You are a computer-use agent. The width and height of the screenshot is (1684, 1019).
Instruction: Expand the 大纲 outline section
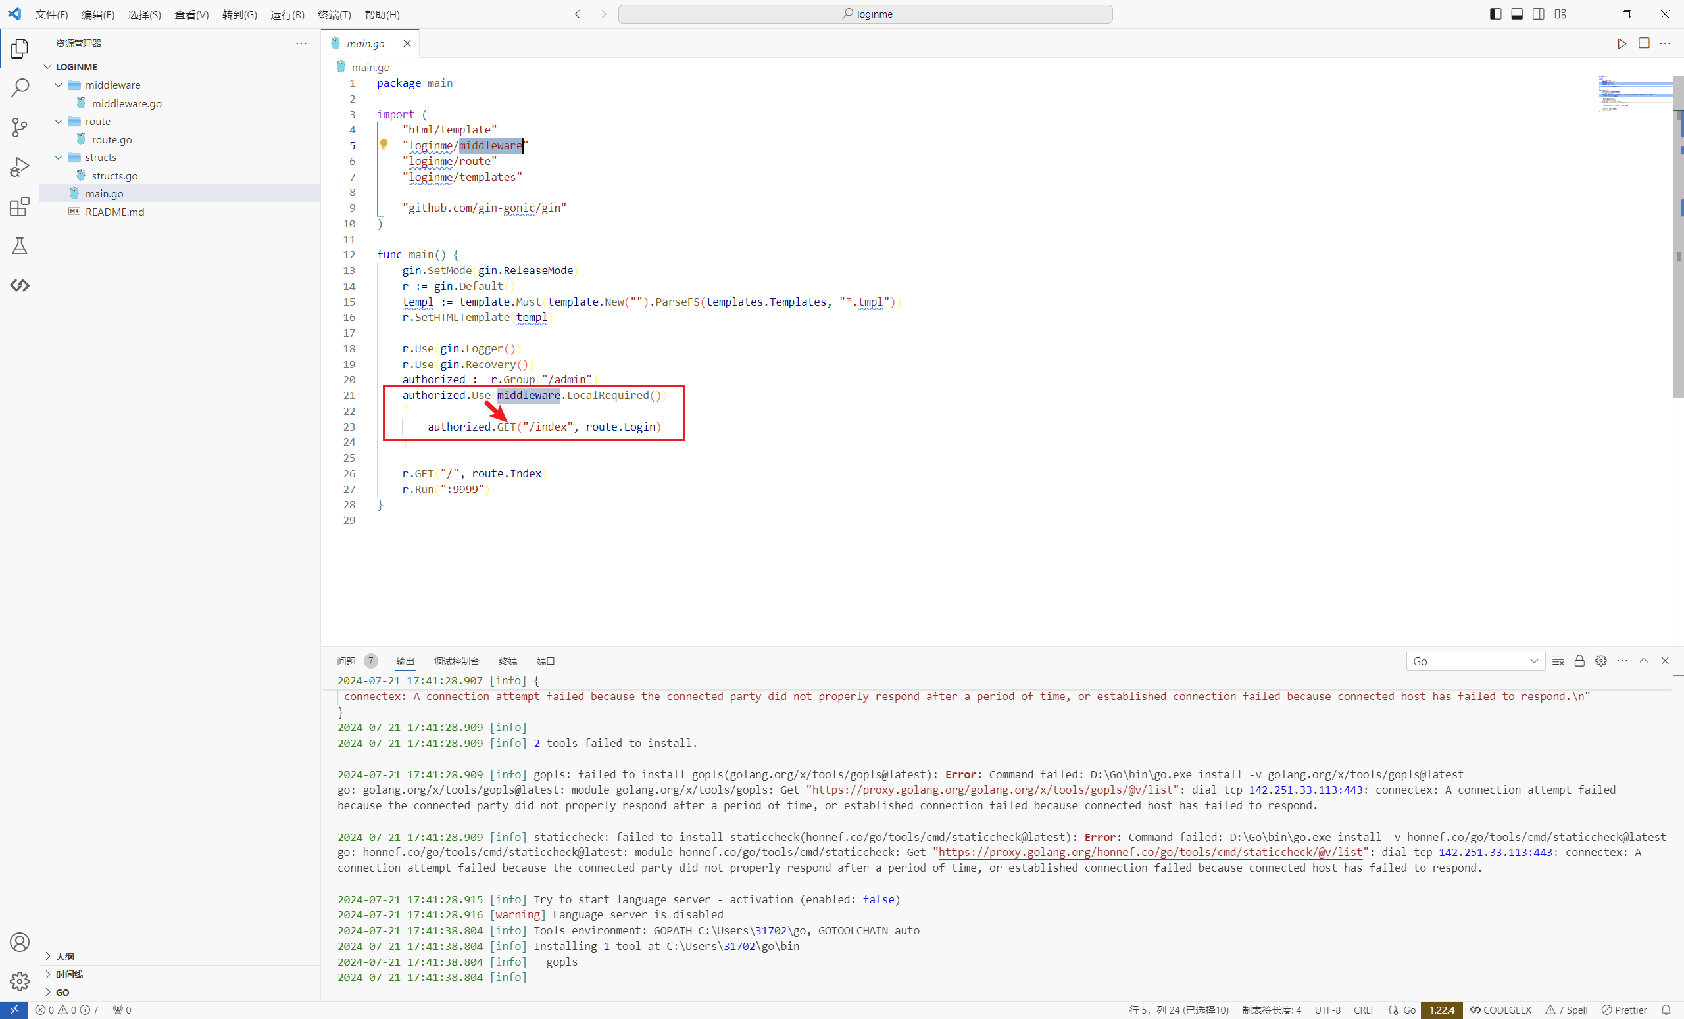180,956
